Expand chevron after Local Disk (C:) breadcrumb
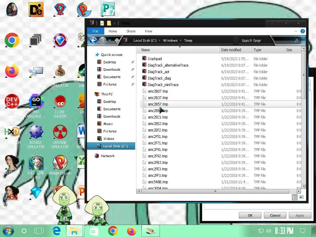316x237 pixels. pyautogui.click(x=160, y=40)
